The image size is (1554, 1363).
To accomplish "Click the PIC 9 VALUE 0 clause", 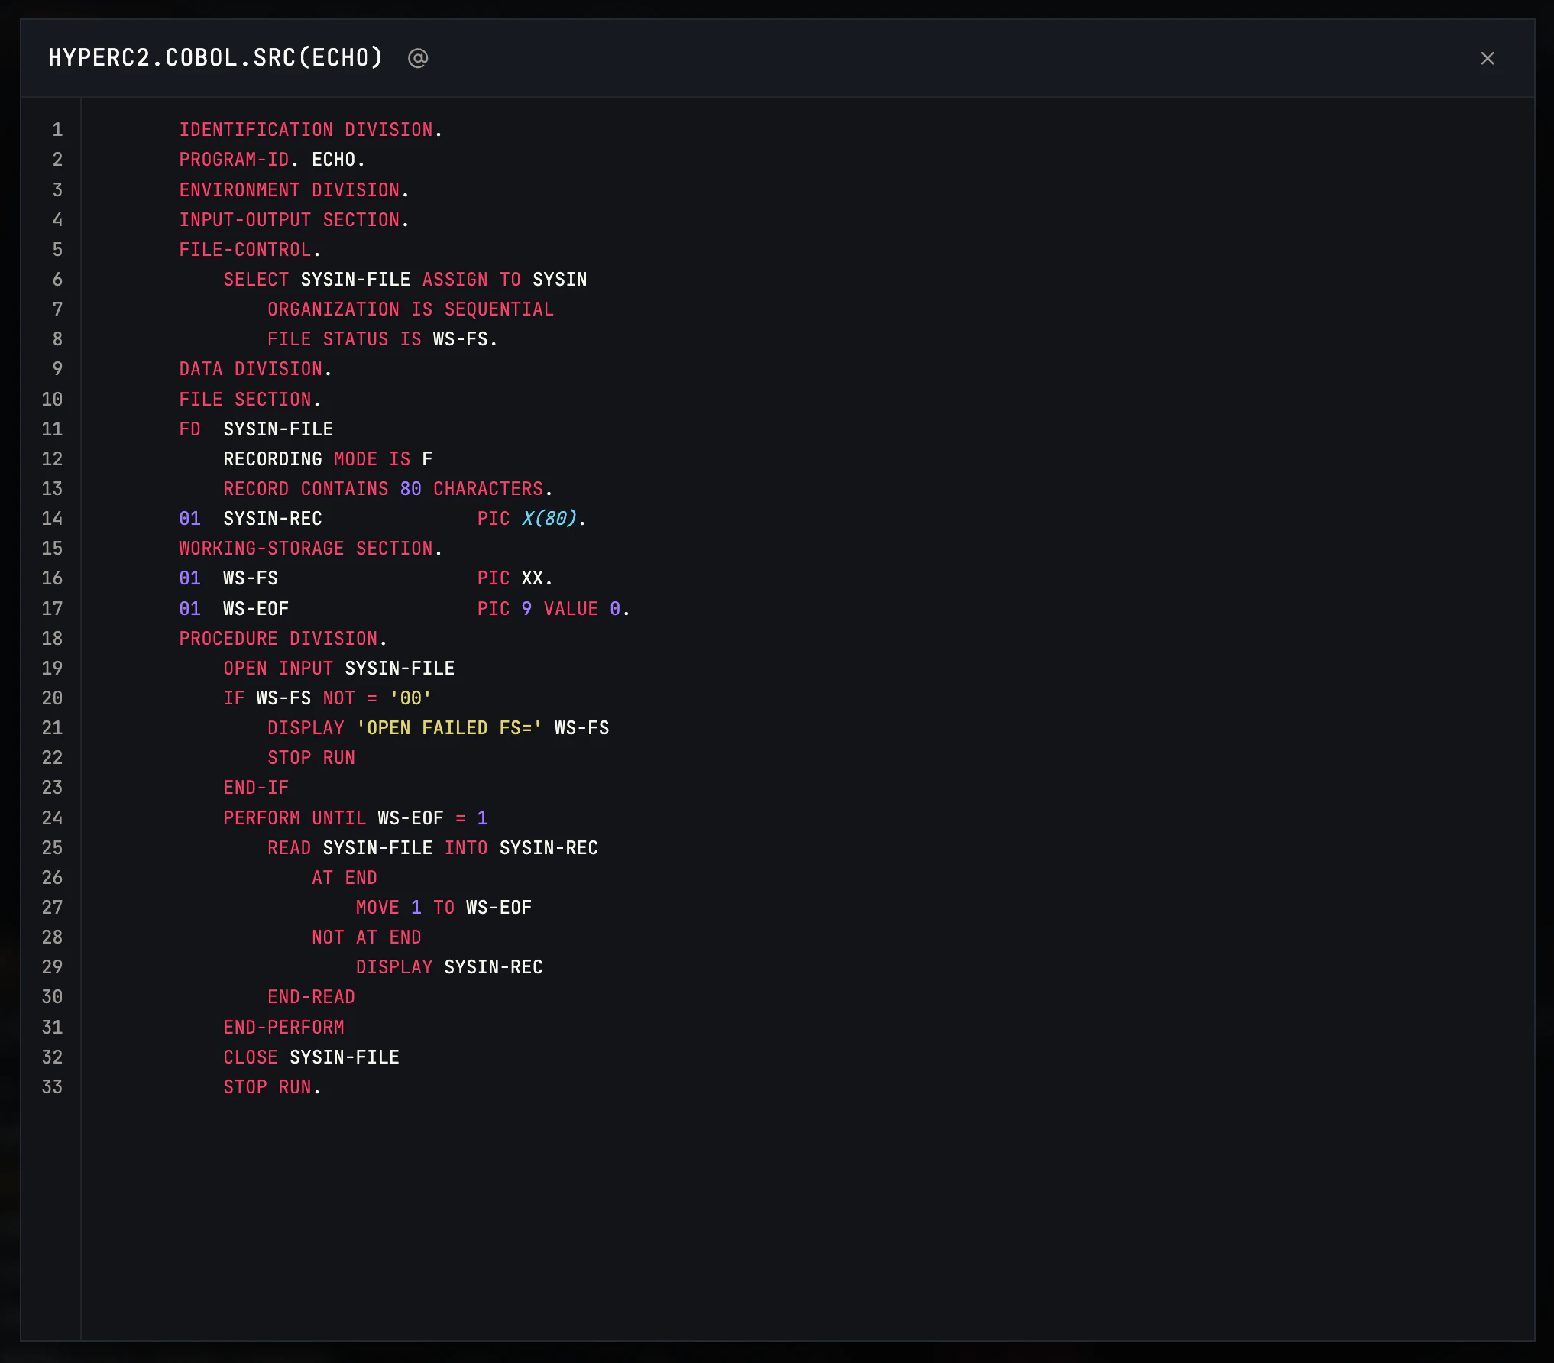I will (x=553, y=609).
